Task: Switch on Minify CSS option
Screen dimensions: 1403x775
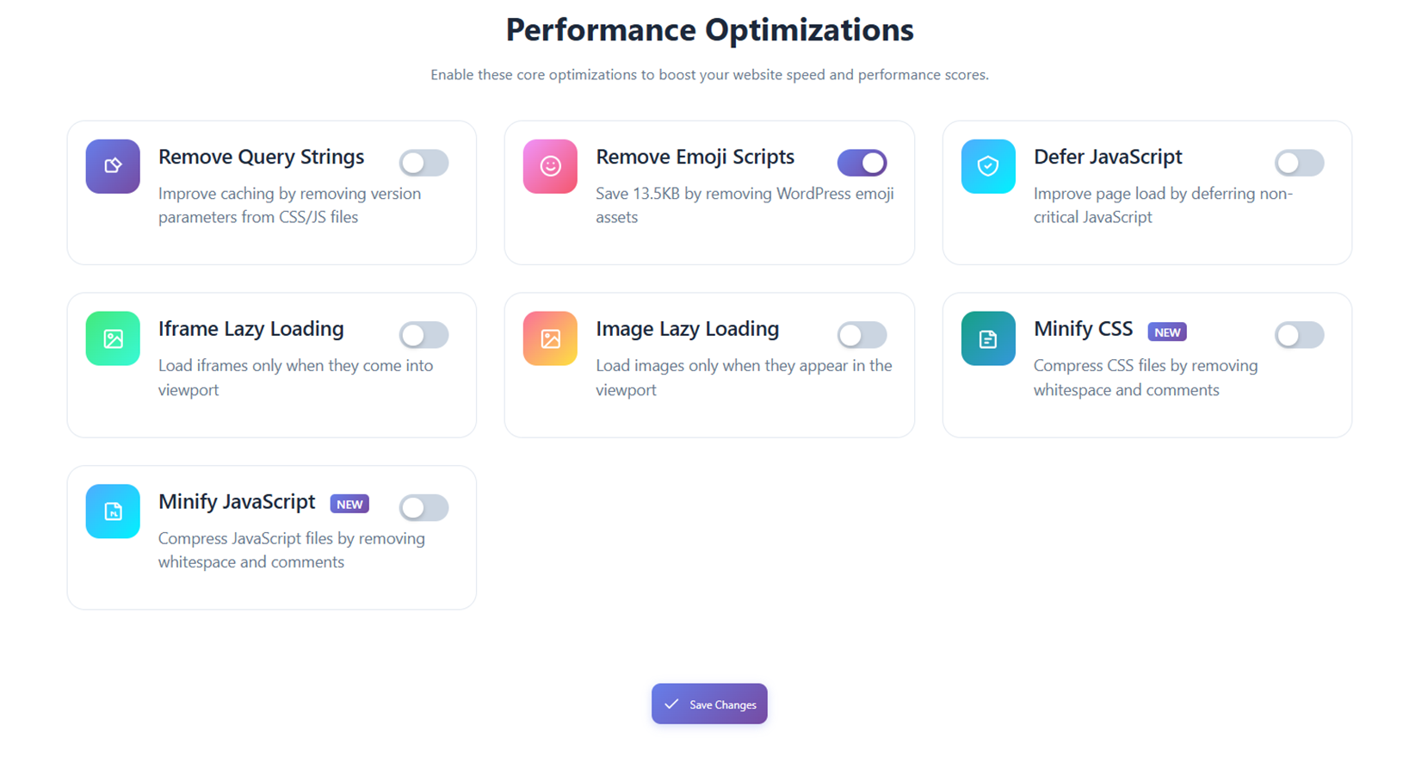Action: (1299, 335)
